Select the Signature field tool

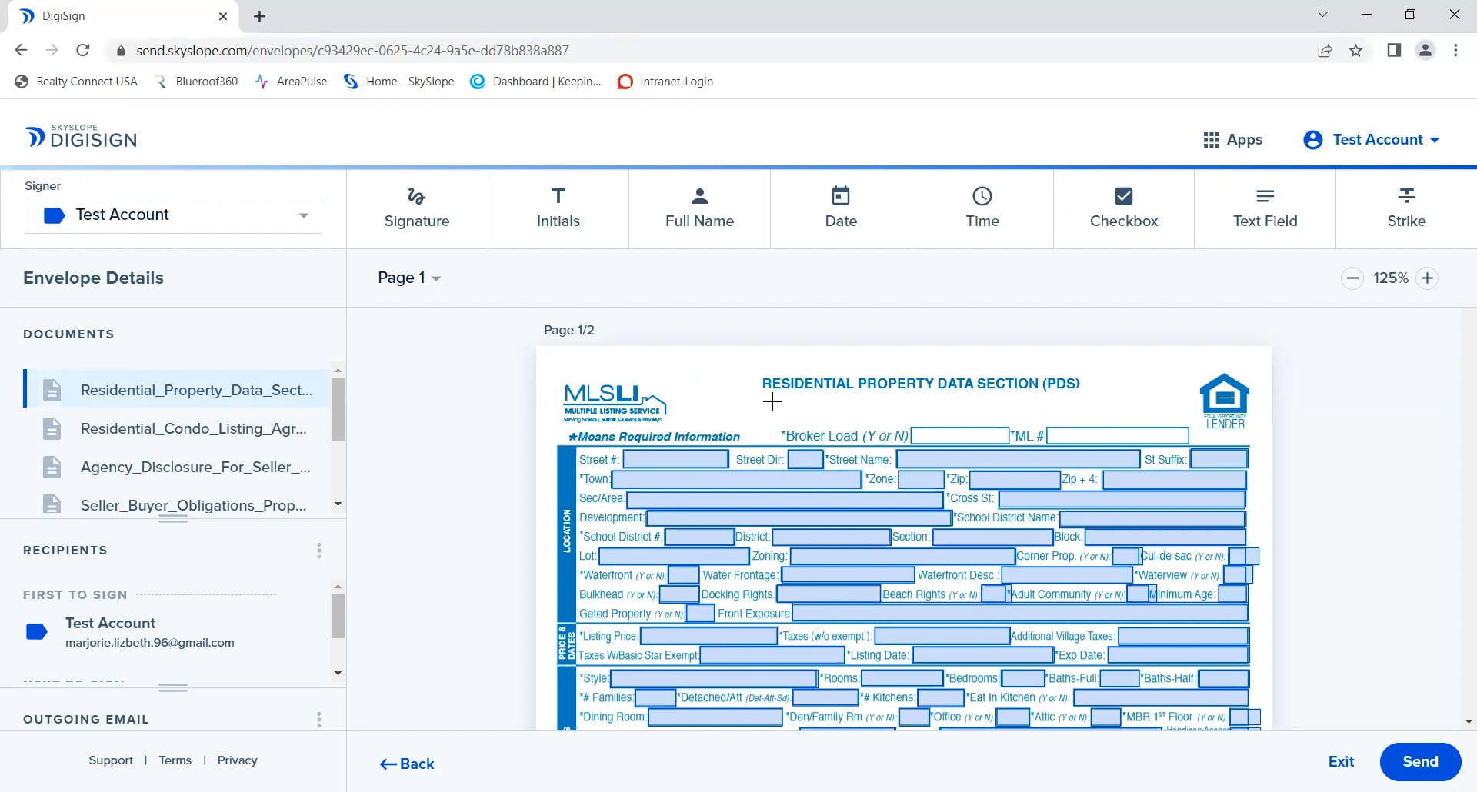(417, 208)
